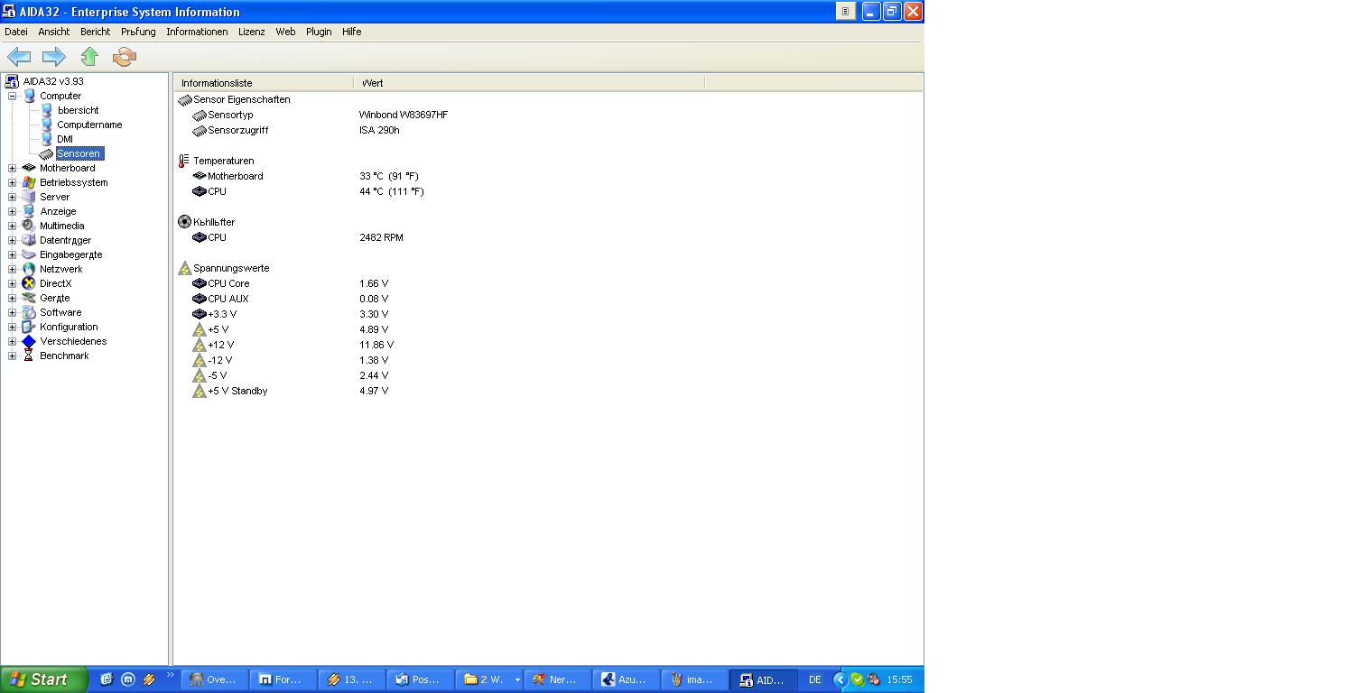
Task: Click the Verschiedenes blue diamond icon
Action: [x=29, y=341]
